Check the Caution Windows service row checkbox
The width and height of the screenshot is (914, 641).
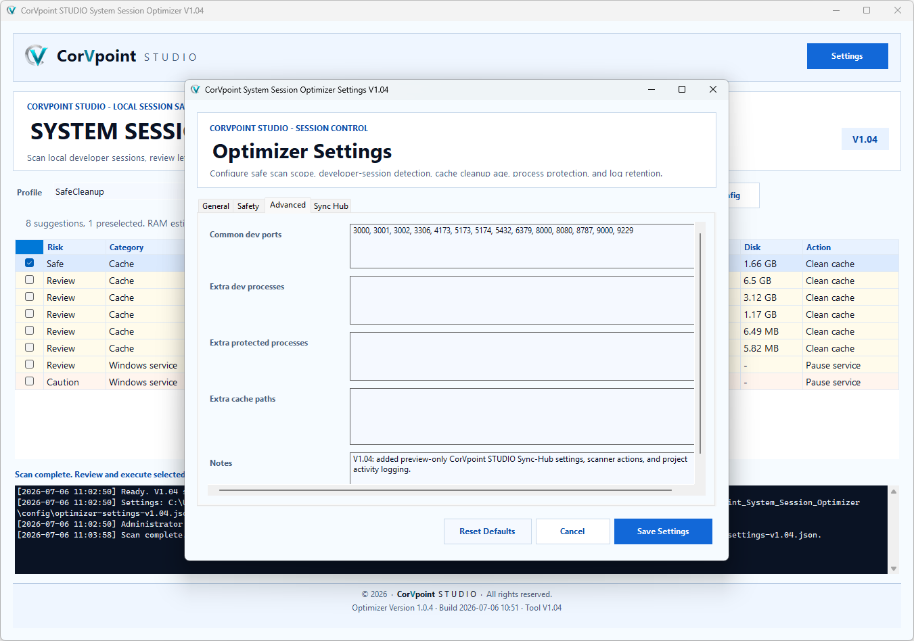29,381
